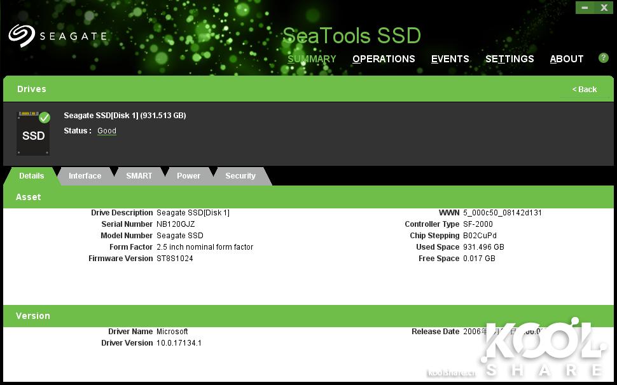This screenshot has width=617, height=385.
Task: Open the SETTINGS menu
Action: [x=510, y=59]
